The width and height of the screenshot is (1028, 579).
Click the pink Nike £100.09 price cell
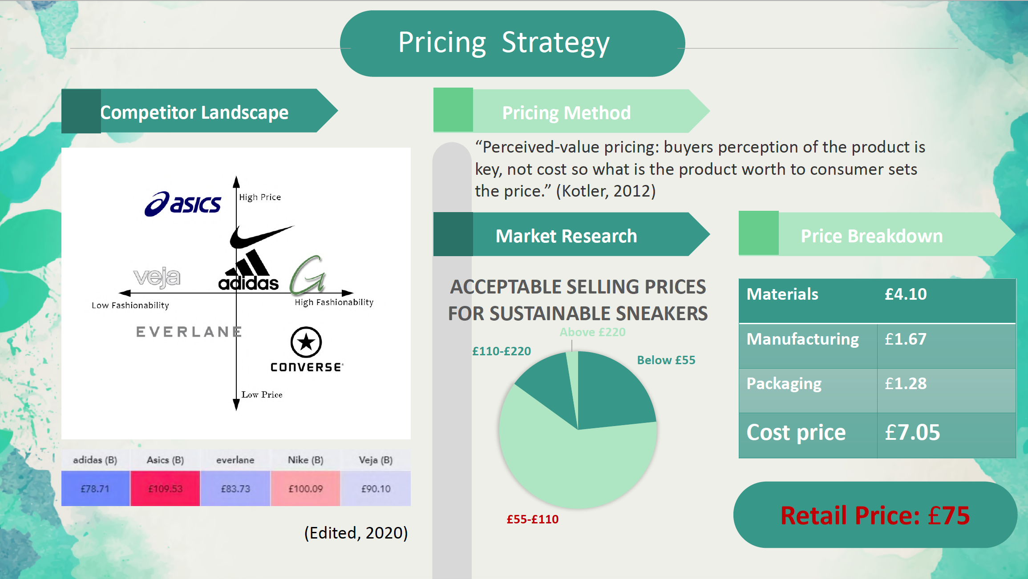point(306,488)
